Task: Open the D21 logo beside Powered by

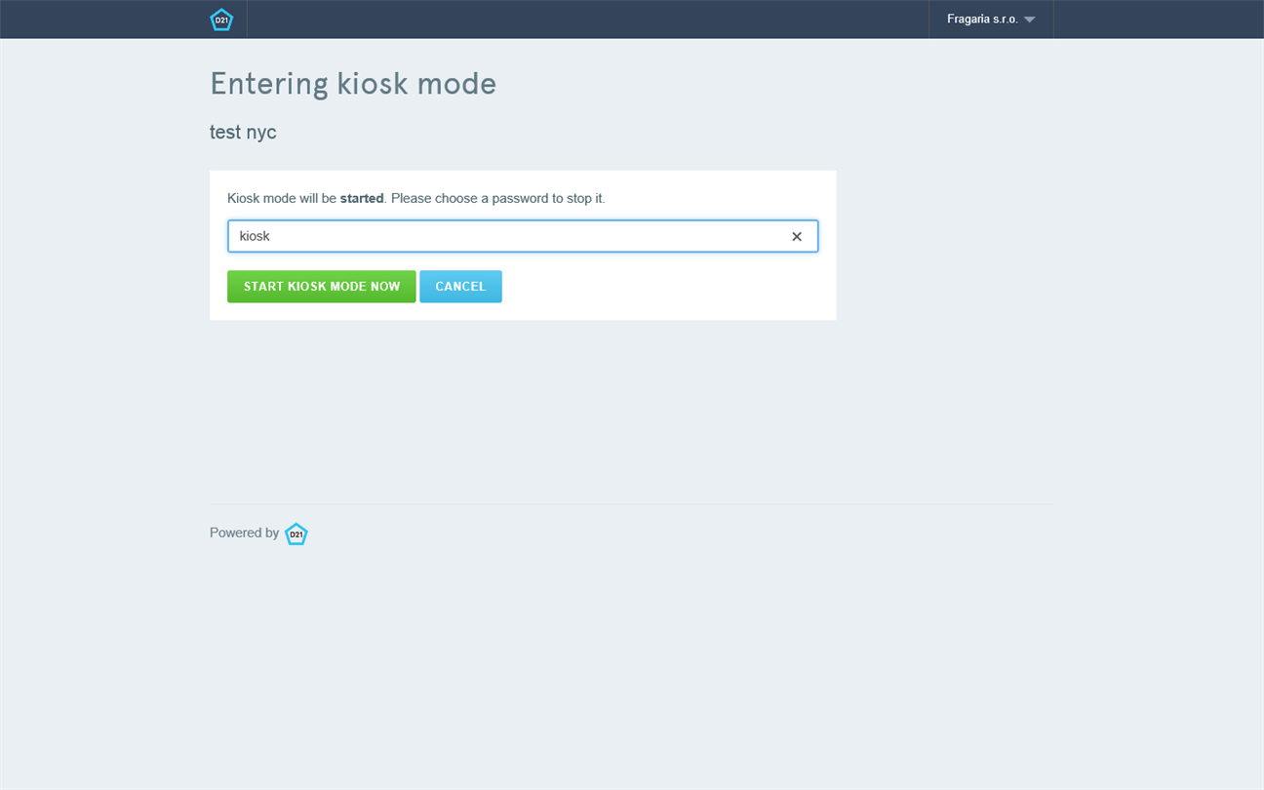Action: (296, 533)
